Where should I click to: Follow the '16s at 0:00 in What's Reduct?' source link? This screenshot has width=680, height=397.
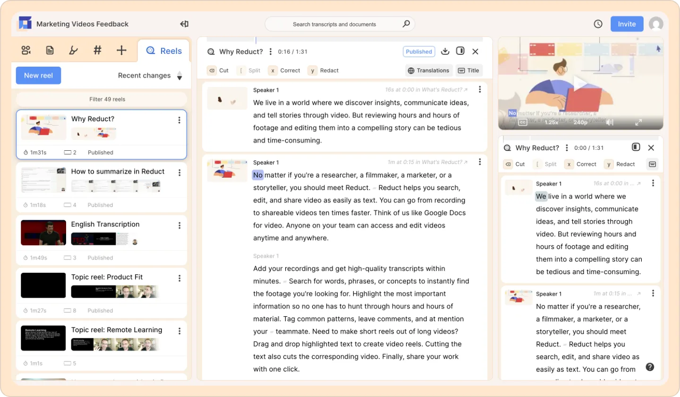click(x=426, y=89)
